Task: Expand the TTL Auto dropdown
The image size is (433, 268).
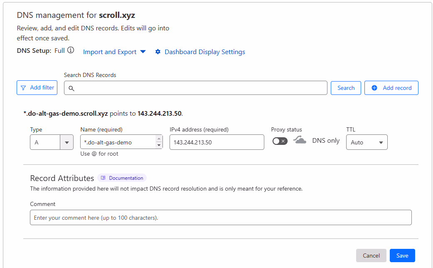Action: (367, 142)
